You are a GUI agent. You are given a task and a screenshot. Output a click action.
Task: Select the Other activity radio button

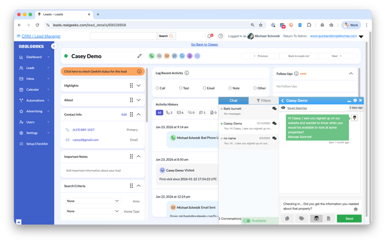[x=255, y=88]
